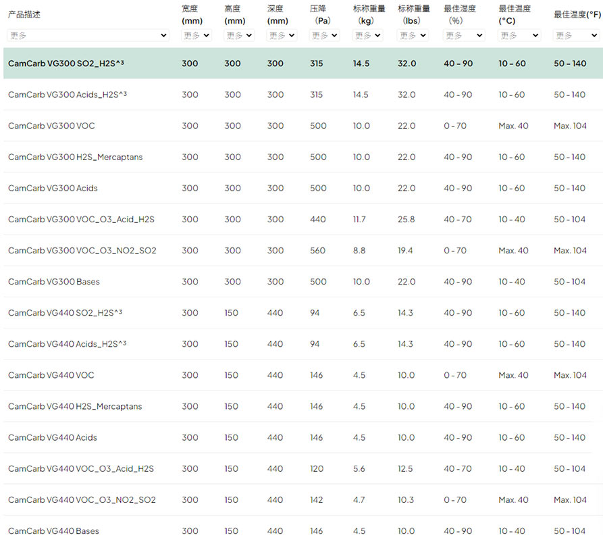This screenshot has width=603, height=542.
Task: Click the CamCarb VG440 Bases row
Action: coord(303,531)
